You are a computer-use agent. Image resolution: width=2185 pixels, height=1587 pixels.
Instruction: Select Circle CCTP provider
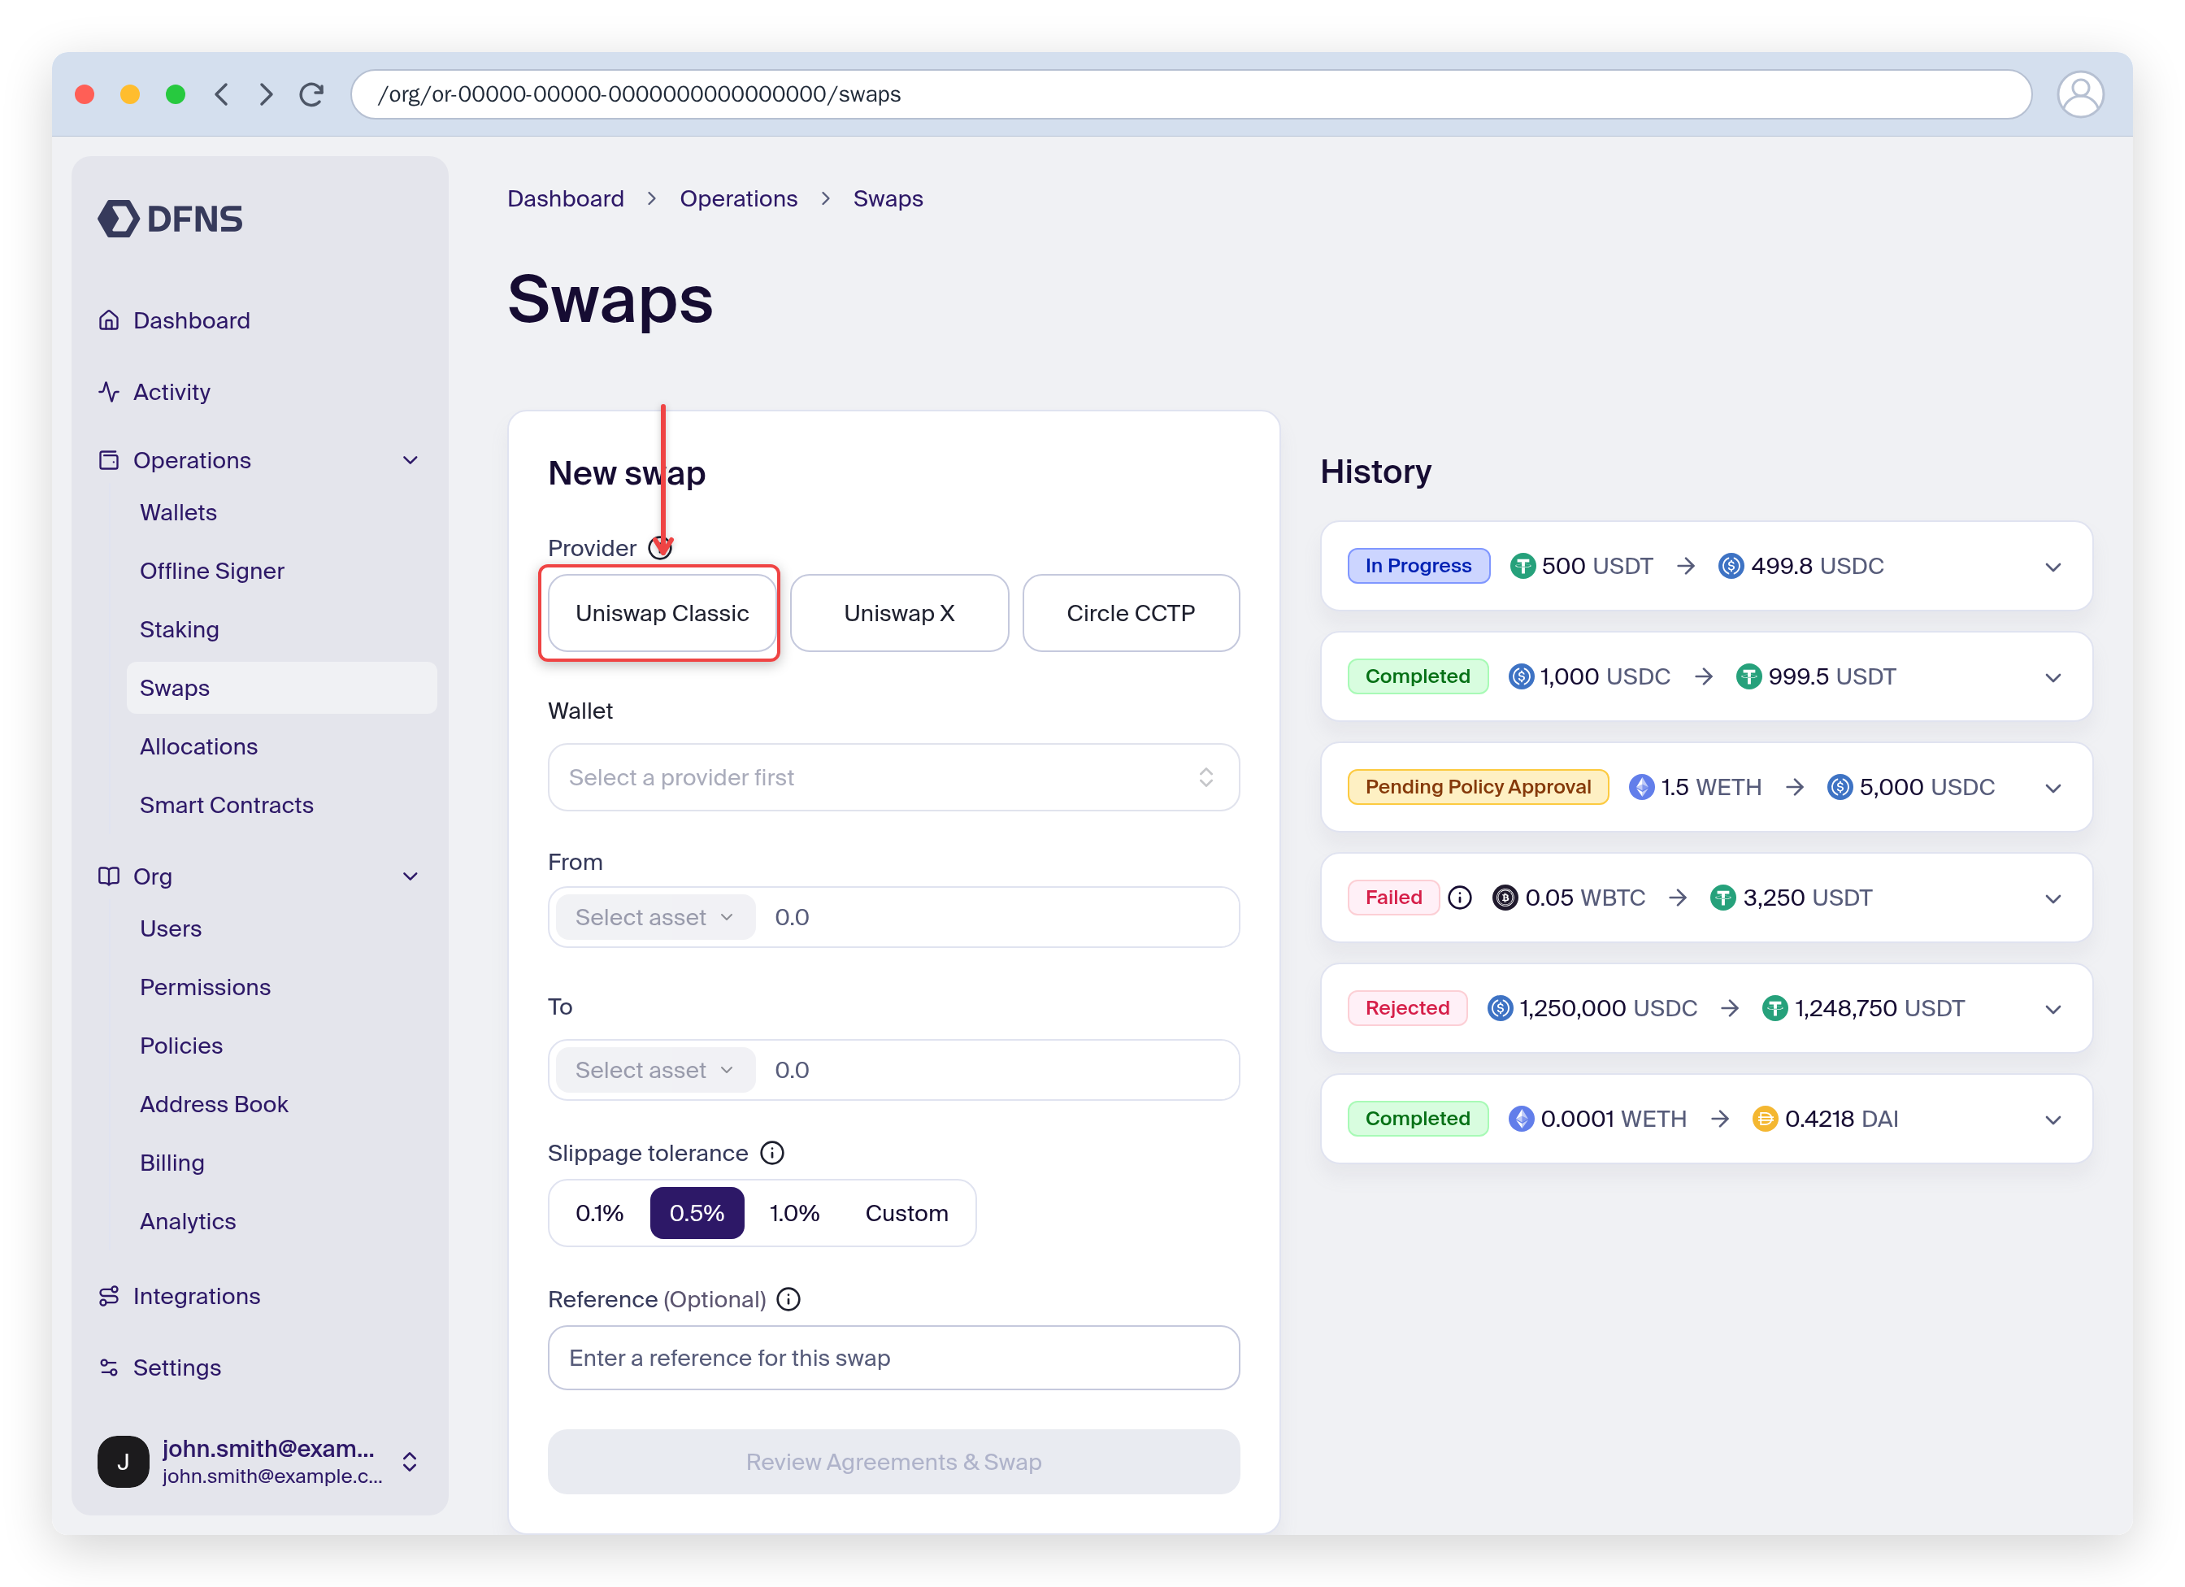[x=1130, y=613]
